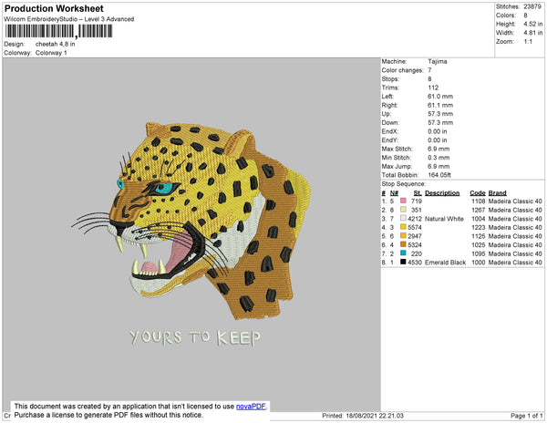This screenshot has width=547, height=423.
Task: Select the pink 719 color swatch
Action: click(403, 201)
